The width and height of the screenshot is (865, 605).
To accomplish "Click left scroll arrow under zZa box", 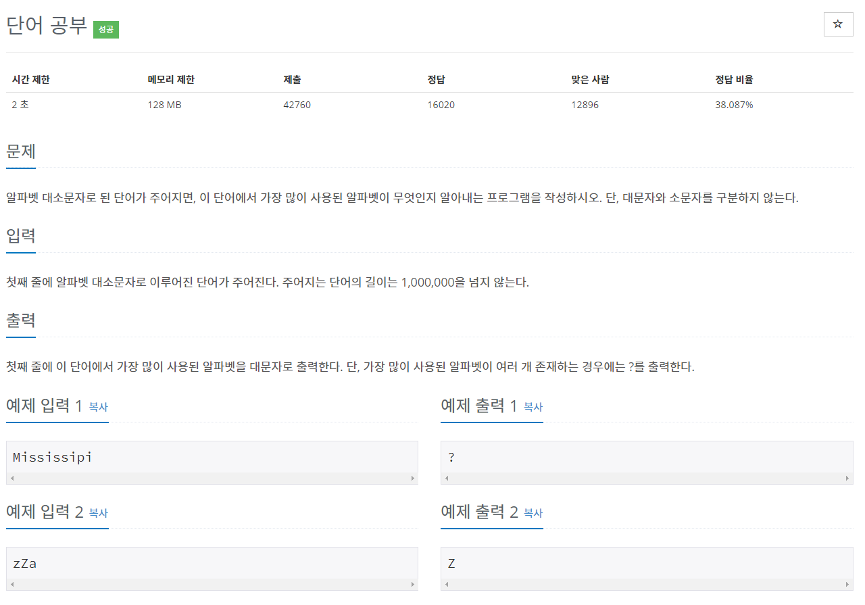I will point(11,585).
